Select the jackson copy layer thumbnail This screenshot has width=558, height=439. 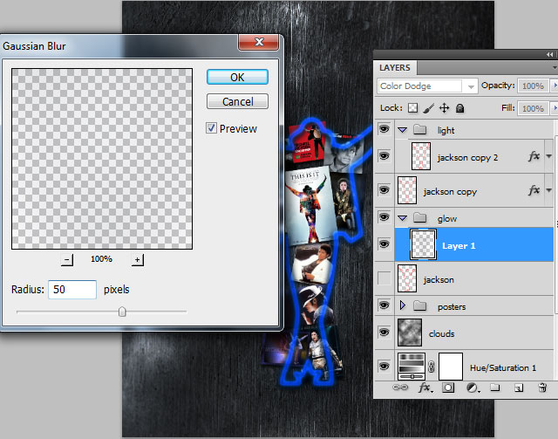click(407, 190)
